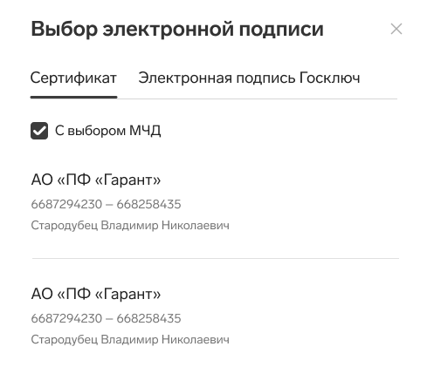Click the checkmark icon inside the МЧД checkbox
The height and width of the screenshot is (367, 427).
tap(39, 131)
